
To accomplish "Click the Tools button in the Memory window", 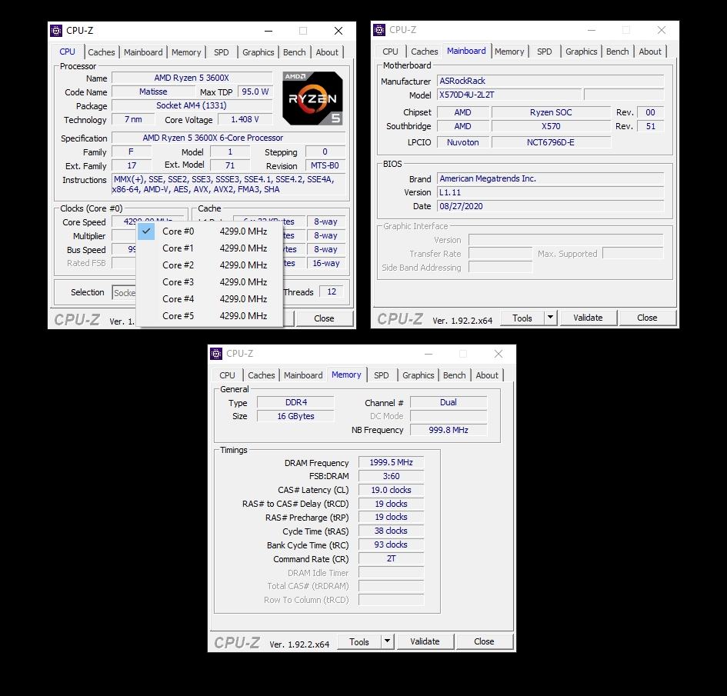I will 358,642.
